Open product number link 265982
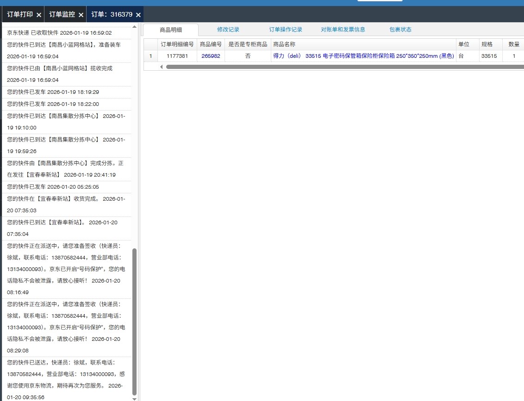 (211, 56)
